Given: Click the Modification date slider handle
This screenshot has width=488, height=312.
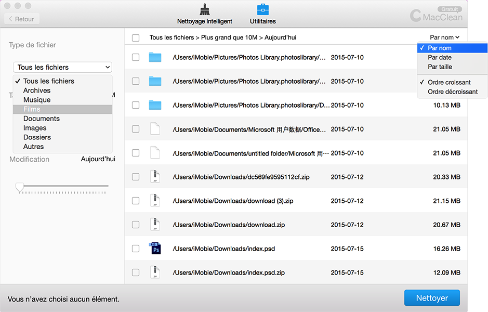Looking at the screenshot, I should point(20,187).
